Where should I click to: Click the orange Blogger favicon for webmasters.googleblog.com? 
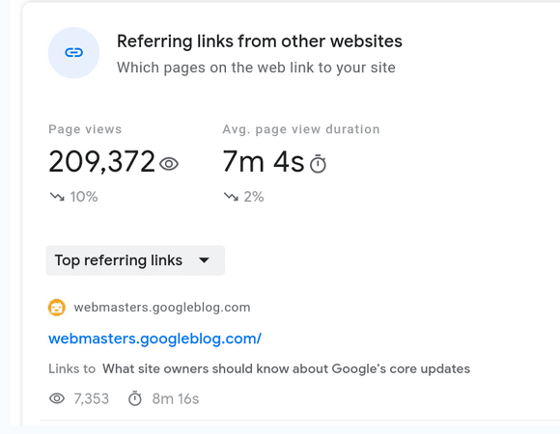[57, 308]
